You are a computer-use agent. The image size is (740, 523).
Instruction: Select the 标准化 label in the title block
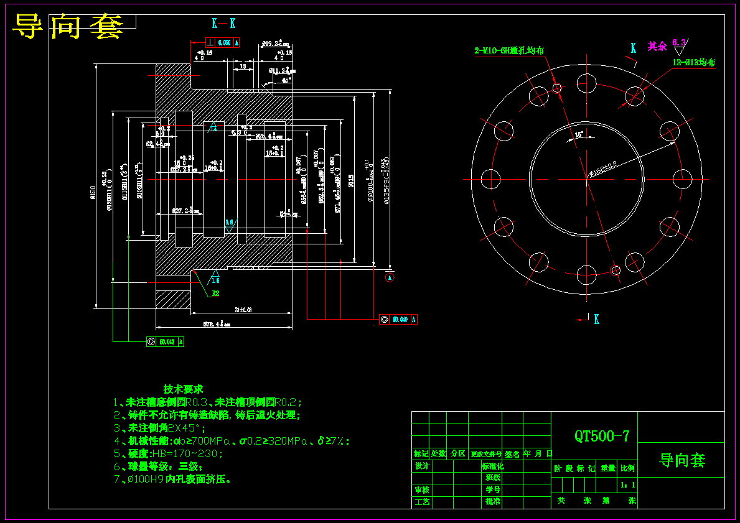pyautogui.click(x=493, y=466)
